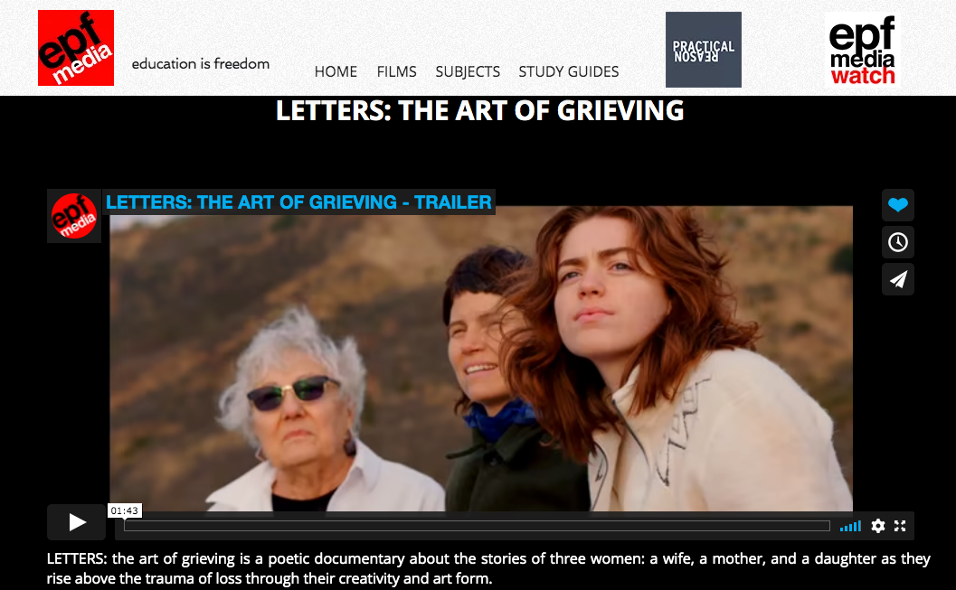This screenshot has height=590, width=956.
Task: Click the video frame showing three women
Action: [x=481, y=359]
